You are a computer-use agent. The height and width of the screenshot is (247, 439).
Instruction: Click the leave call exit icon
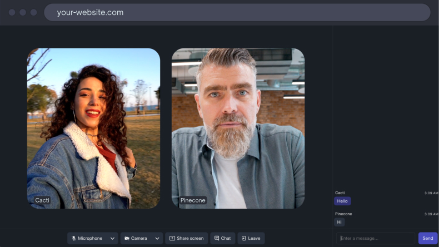click(x=244, y=239)
